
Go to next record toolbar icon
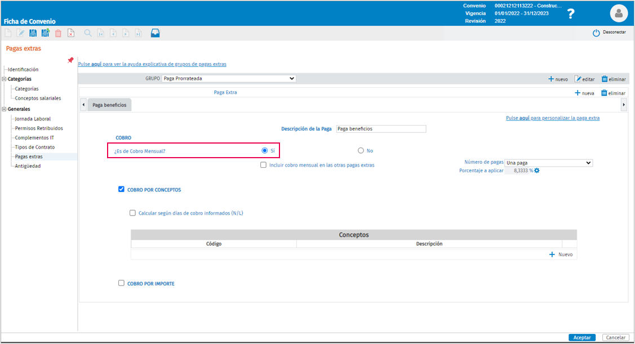(x=126, y=33)
